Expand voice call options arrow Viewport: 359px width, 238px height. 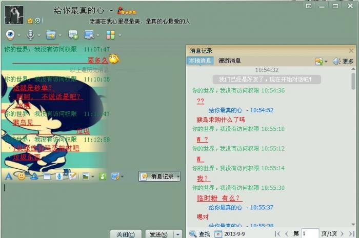39,35
